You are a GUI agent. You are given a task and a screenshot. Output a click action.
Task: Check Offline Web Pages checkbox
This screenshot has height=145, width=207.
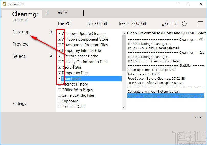click(59, 90)
